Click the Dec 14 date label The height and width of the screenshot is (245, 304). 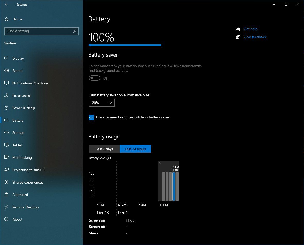[x=124, y=212]
